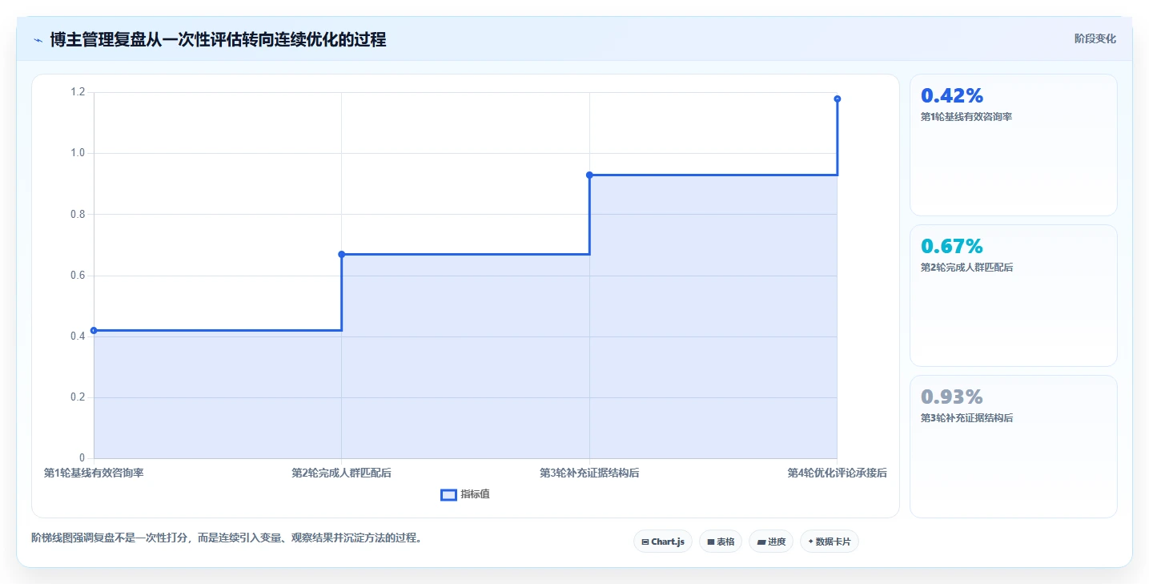Click the 0.93 data point on the chart

point(589,175)
